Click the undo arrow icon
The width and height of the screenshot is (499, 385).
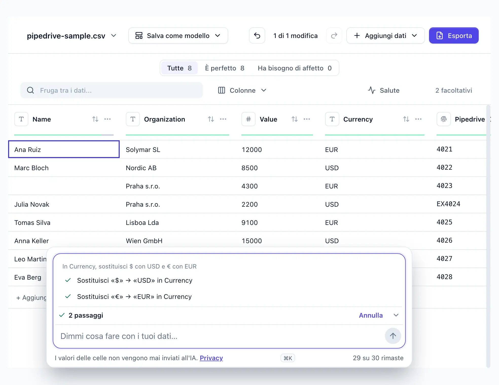tap(257, 36)
